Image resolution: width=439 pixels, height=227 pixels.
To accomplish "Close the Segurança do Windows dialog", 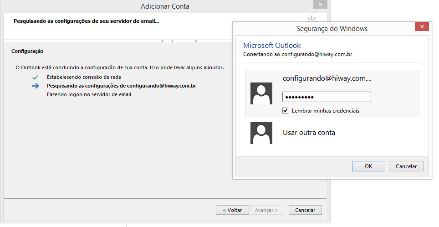I will tap(422, 26).
